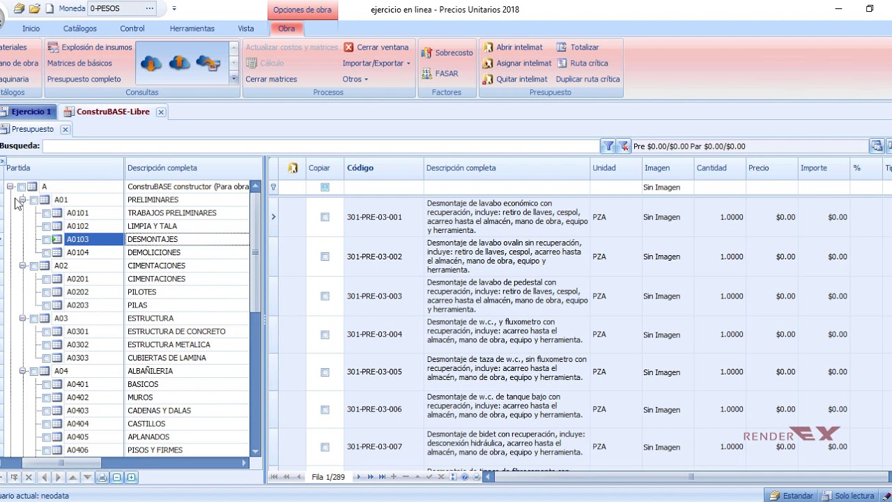Open Ruta crítica
The image size is (892, 502).
pyautogui.click(x=582, y=63)
